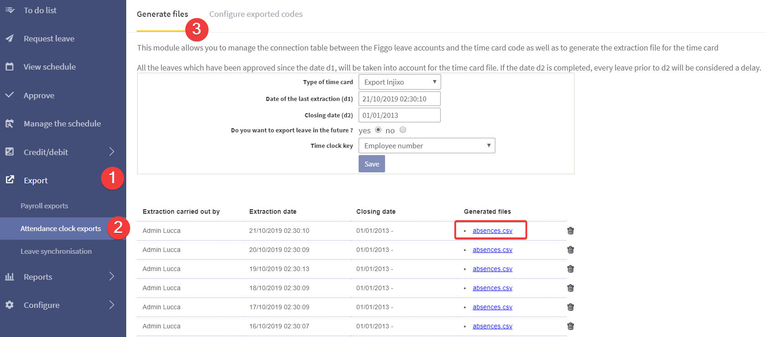Open the Time clock key dropdown
The width and height of the screenshot is (766, 337).
click(x=427, y=146)
